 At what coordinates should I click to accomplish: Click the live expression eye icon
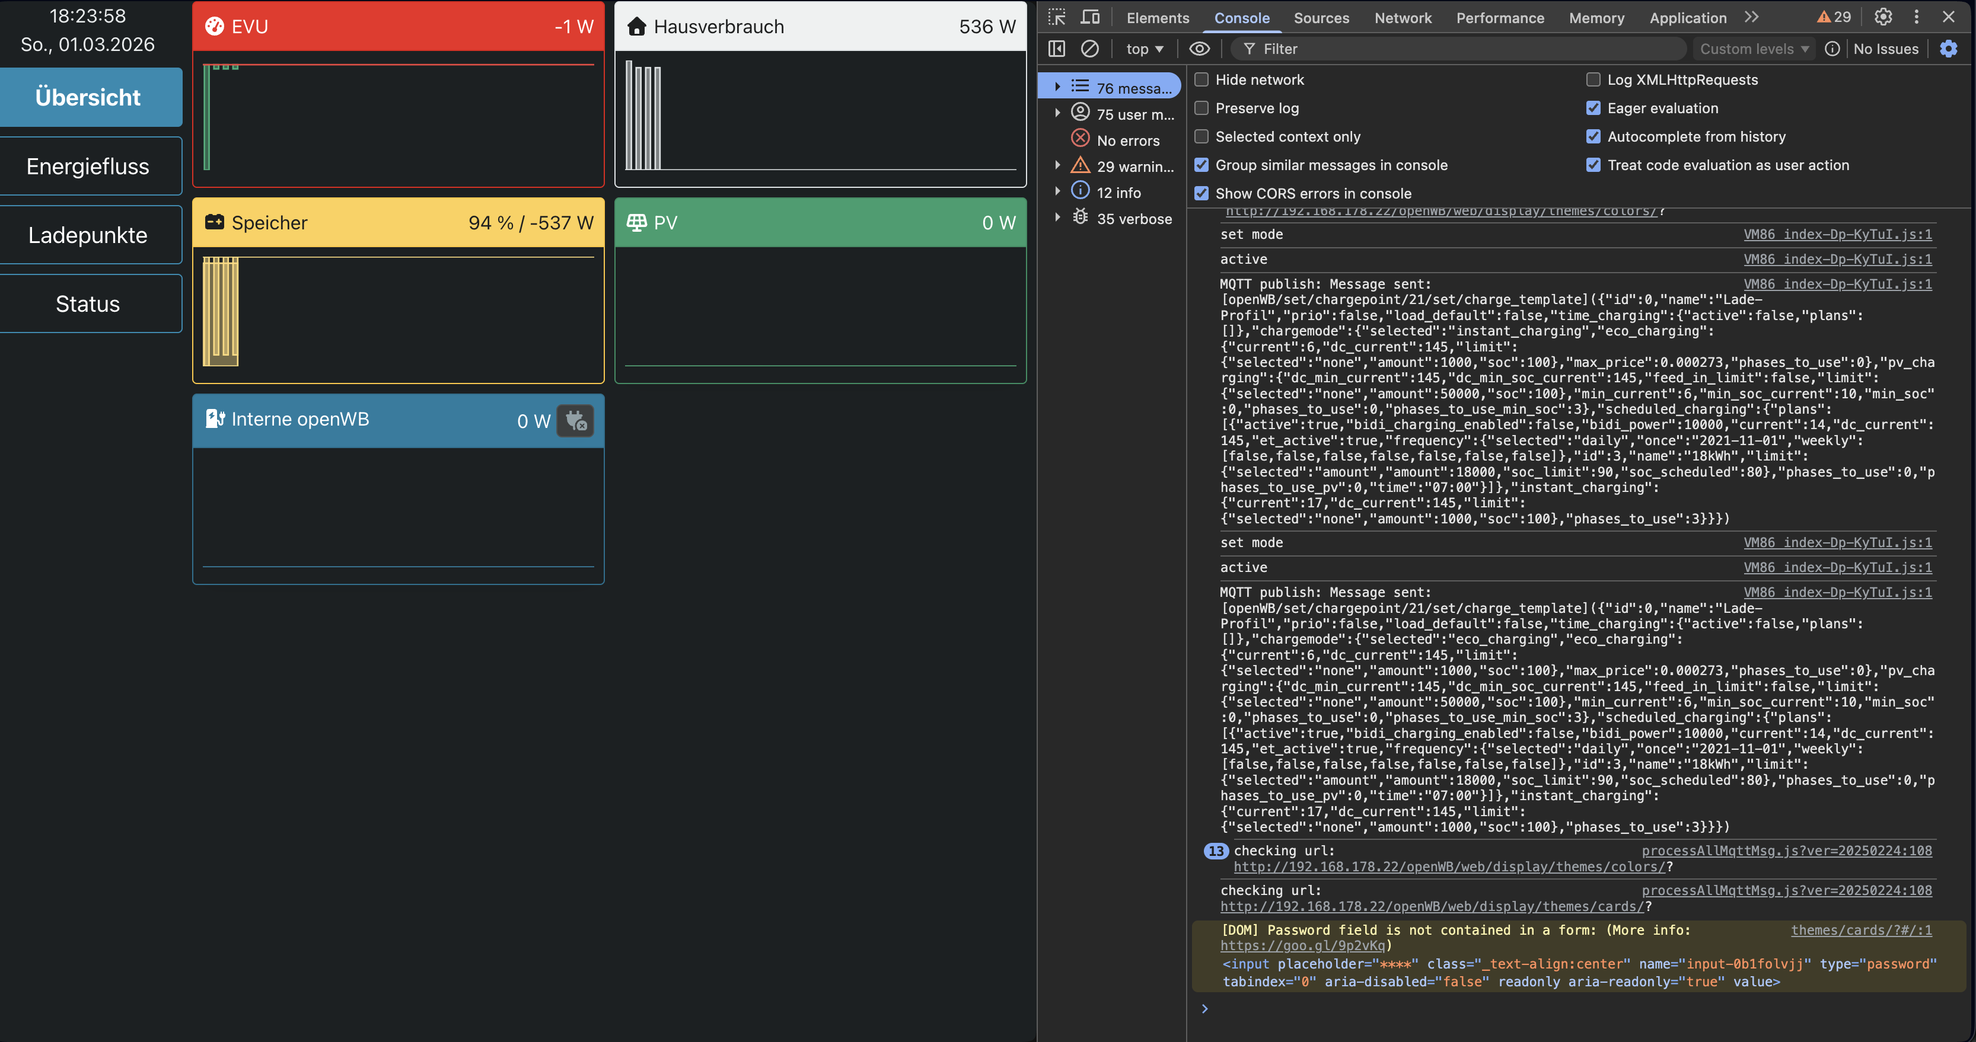point(1199,48)
